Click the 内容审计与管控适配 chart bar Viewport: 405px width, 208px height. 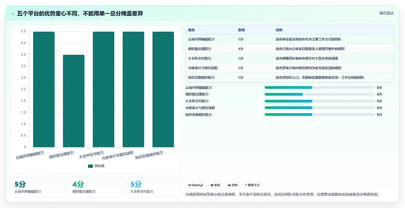pyautogui.click(x=133, y=89)
